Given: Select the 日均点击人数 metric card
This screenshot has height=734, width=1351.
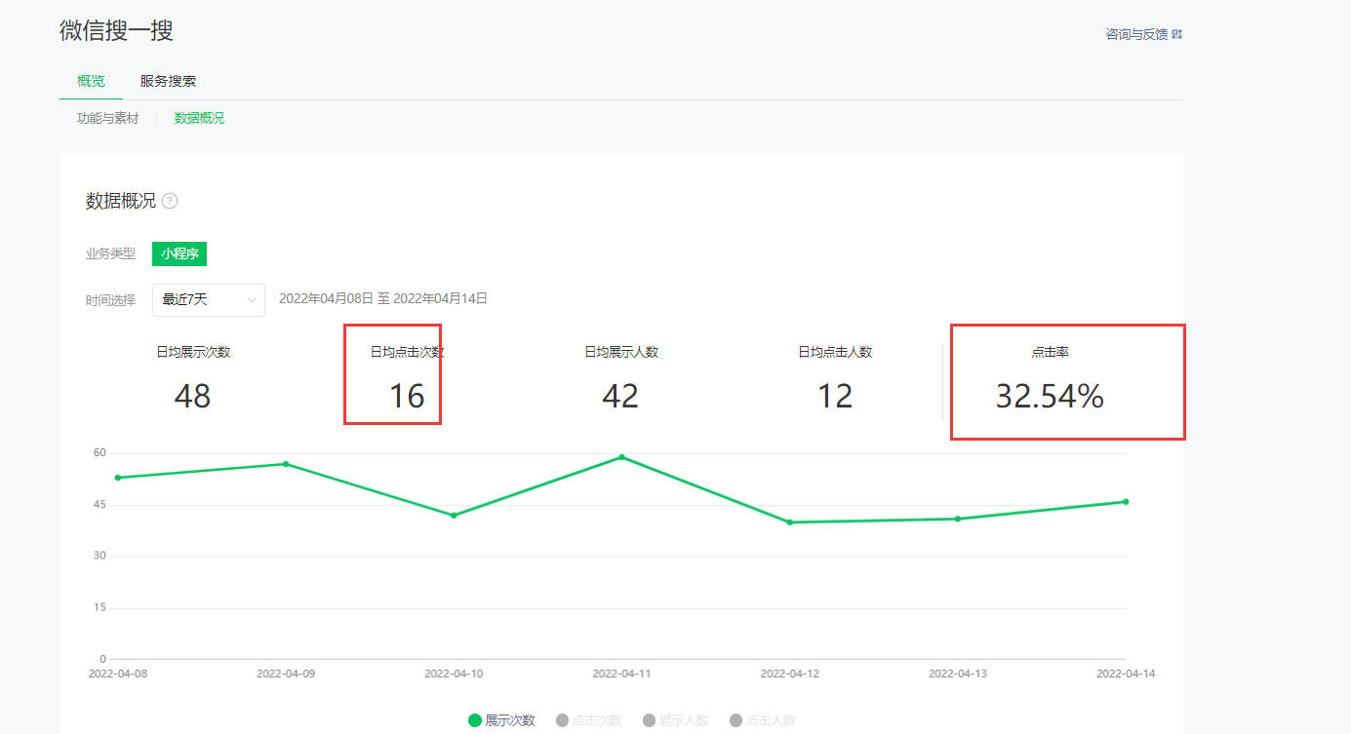Looking at the screenshot, I should coord(835,378).
